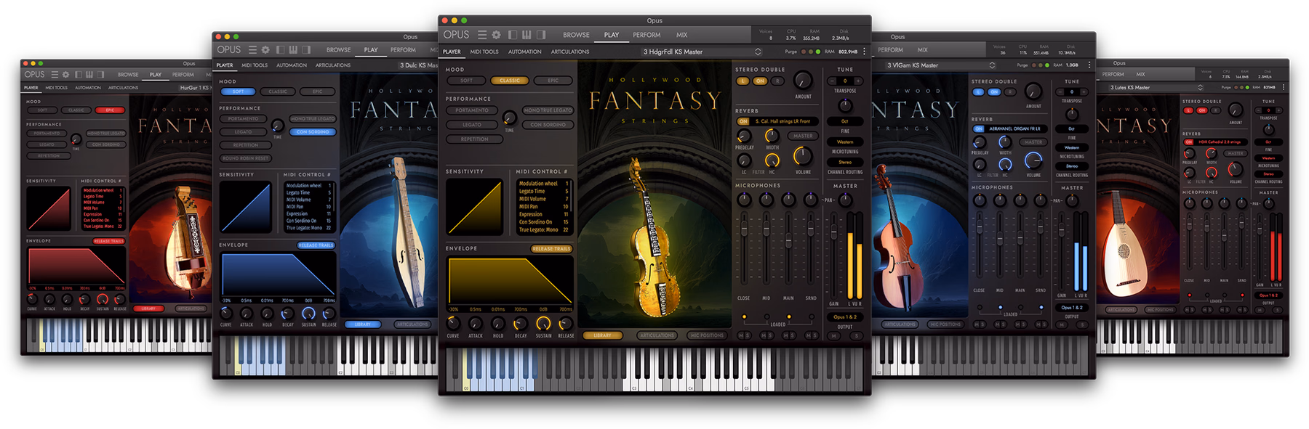The width and height of the screenshot is (1309, 429).
Task: Click the filter HC knob
Action: [772, 160]
